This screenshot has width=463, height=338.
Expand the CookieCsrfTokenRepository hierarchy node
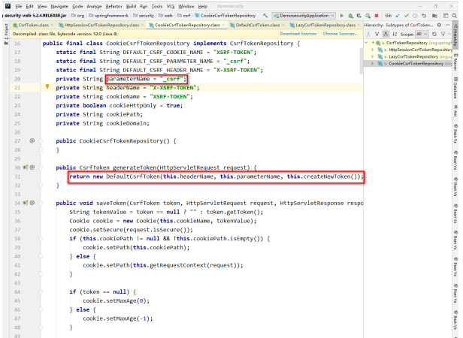click(x=372, y=63)
